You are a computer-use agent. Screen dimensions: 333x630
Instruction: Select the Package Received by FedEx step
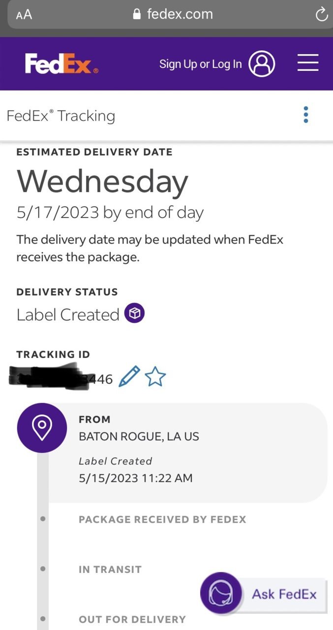coord(162,519)
